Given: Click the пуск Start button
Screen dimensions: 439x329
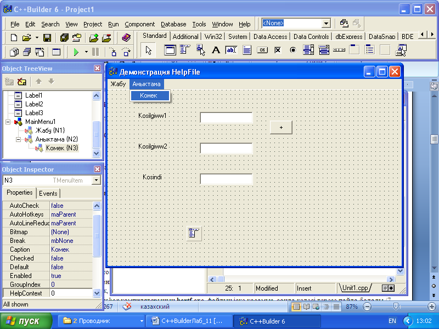Looking at the screenshot, I should click(x=26, y=321).
